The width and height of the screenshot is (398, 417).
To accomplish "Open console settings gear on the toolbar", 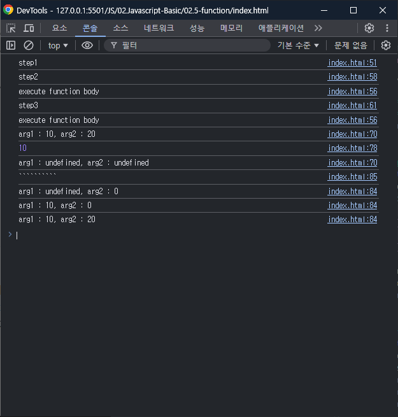I will 386,45.
